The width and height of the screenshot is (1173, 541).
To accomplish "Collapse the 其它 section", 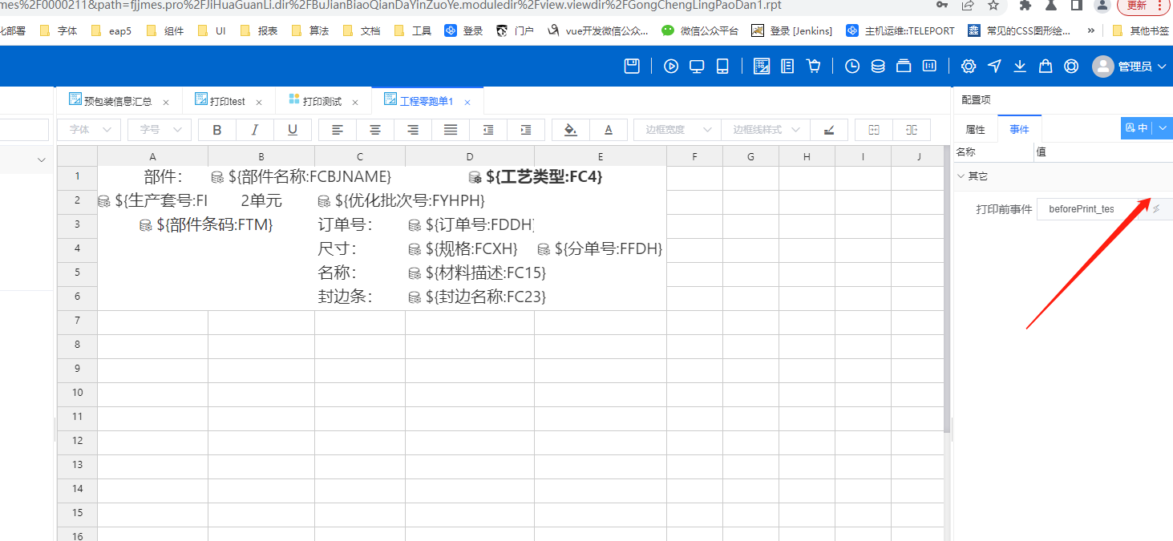I will point(961,176).
